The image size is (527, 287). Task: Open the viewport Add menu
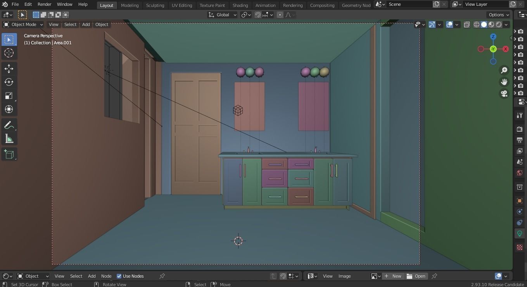pos(86,24)
